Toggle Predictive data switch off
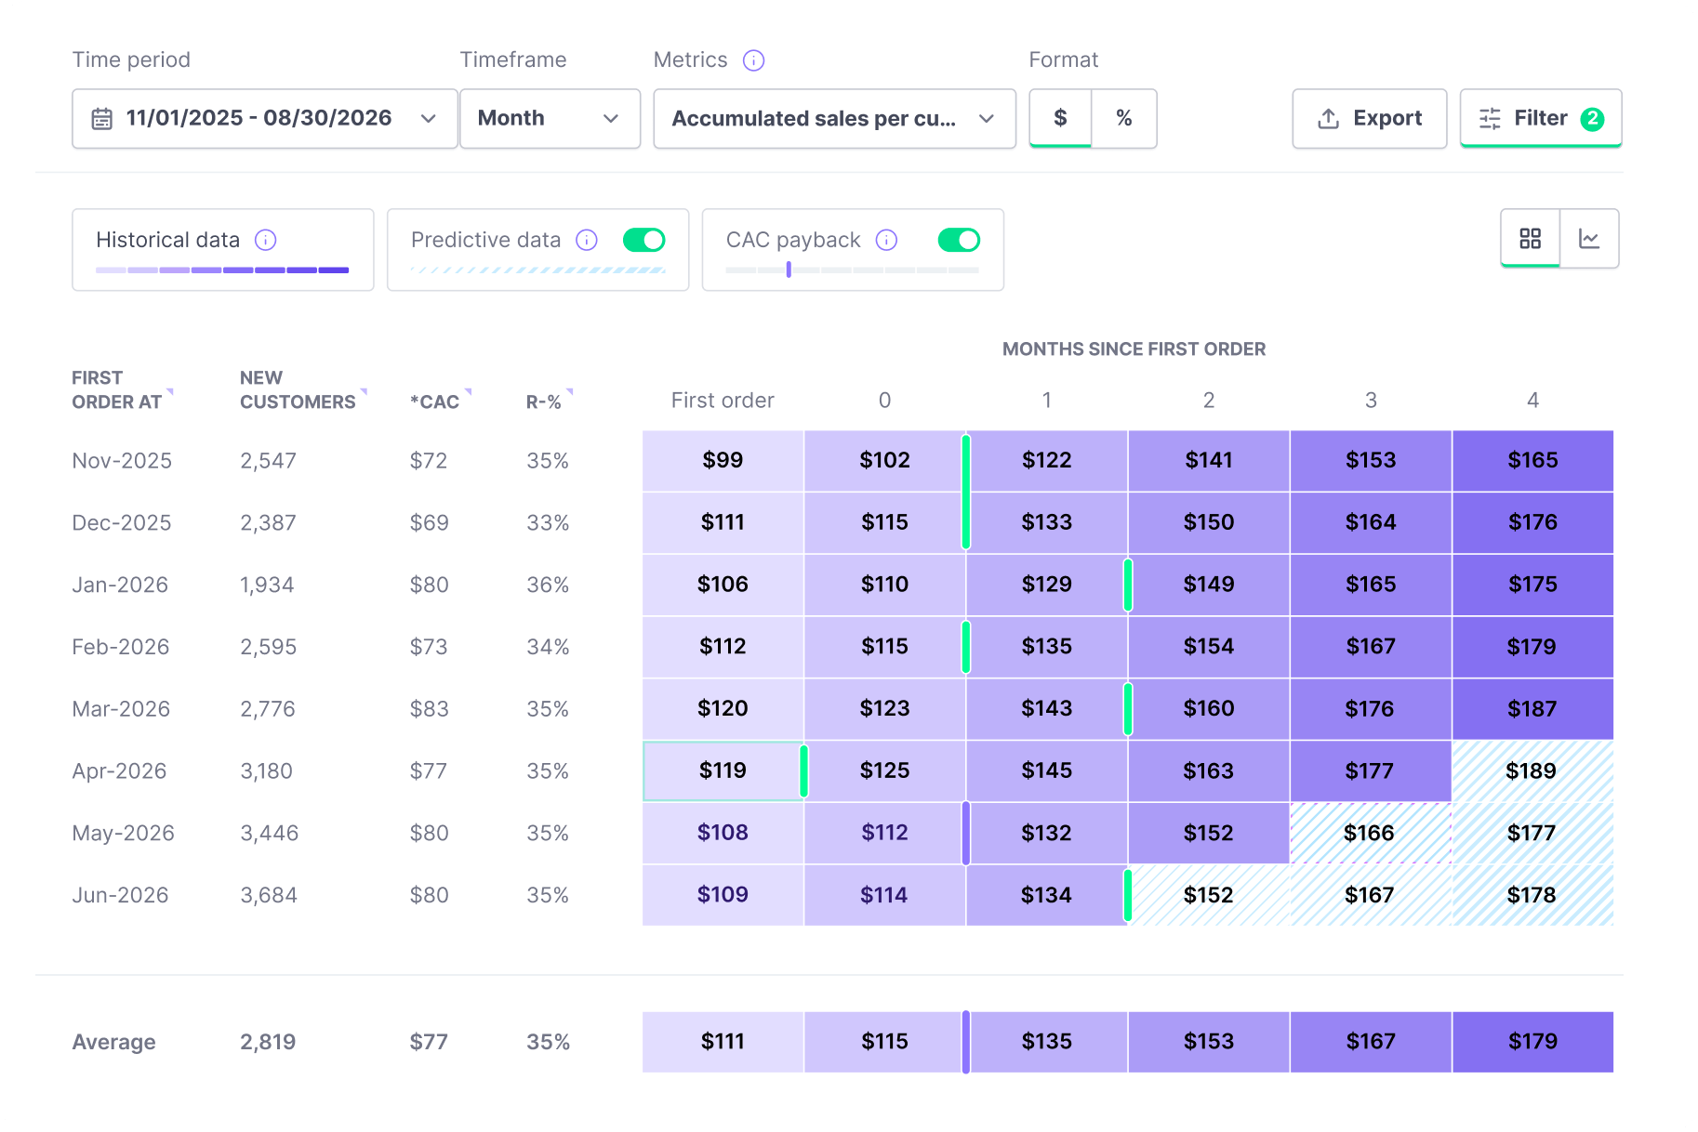This screenshot has width=1698, height=1132. 644,241
